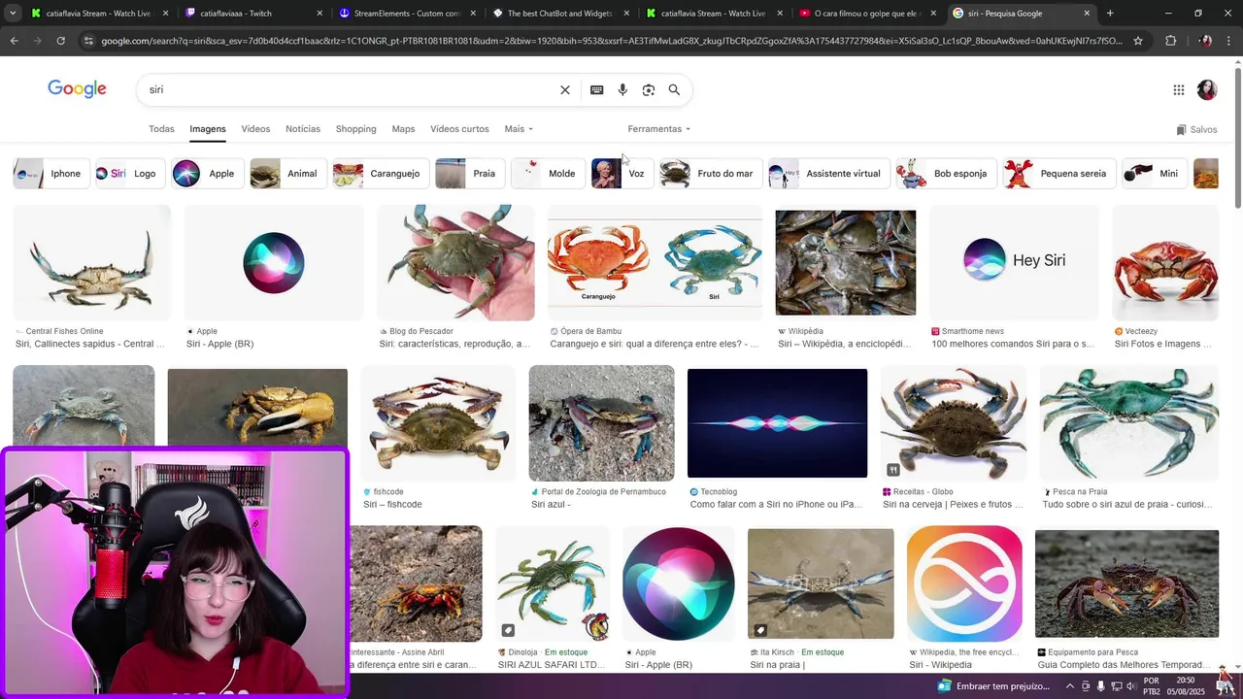The image size is (1243, 699).
Task: Open Caranguejo e siri comparison image
Action: point(655,263)
